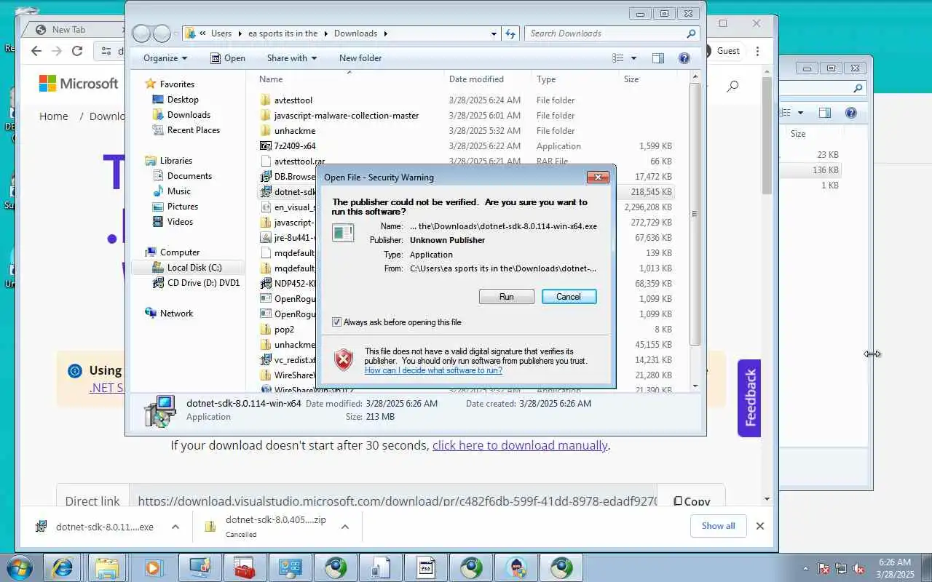The height and width of the screenshot is (582, 932).
Task: Click the Action Center flag in system tray
Action: (824, 568)
